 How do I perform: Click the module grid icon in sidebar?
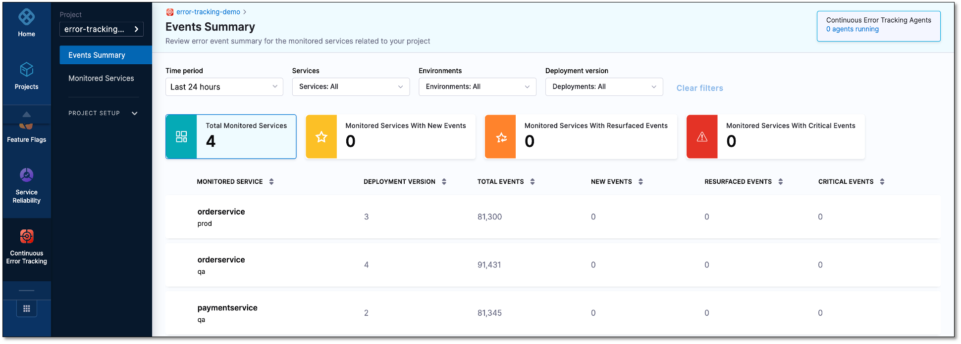pos(27,309)
